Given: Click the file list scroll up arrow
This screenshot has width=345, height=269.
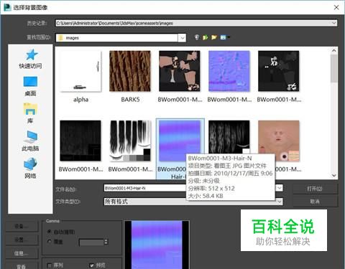Looking at the screenshot, I should pos(333,50).
